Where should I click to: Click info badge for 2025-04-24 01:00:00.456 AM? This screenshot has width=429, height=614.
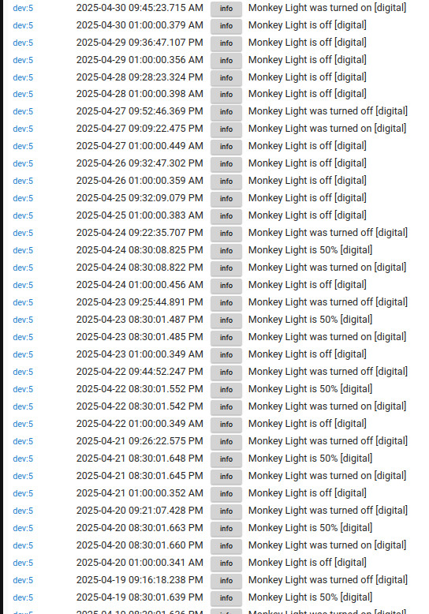(226, 286)
